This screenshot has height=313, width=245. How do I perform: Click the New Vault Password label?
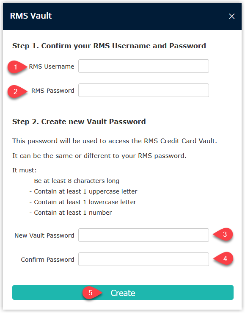[x=44, y=235]
